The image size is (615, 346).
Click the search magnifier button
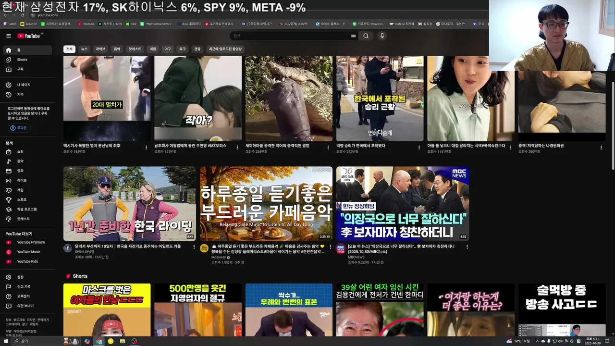point(366,36)
